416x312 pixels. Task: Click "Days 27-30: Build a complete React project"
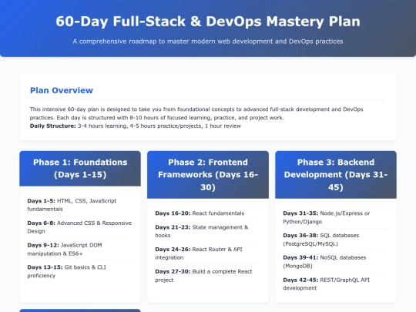pyautogui.click(x=207, y=276)
